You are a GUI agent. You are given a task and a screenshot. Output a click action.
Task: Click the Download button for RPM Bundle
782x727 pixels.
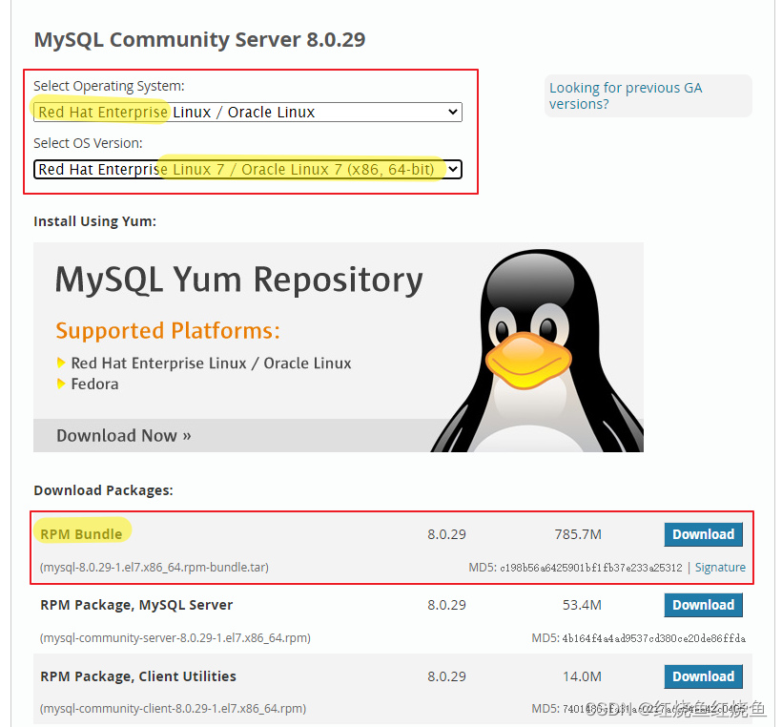tap(703, 534)
